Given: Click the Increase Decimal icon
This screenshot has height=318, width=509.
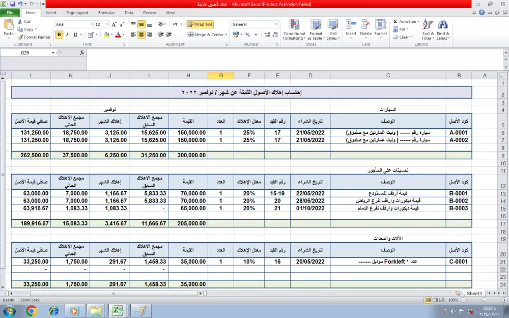Looking at the screenshot, I should click(x=267, y=35).
